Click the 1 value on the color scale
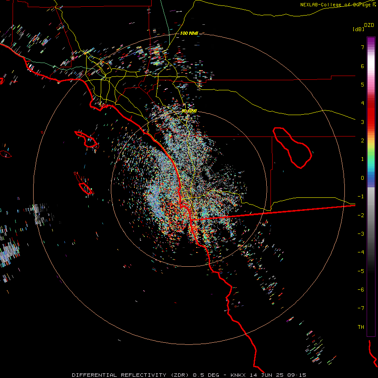 [362, 159]
